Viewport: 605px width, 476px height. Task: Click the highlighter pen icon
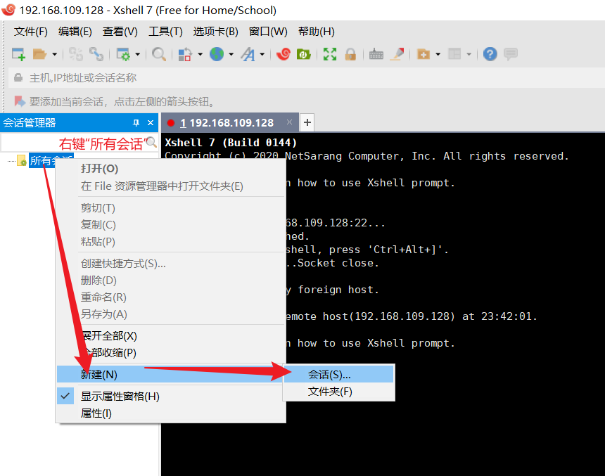(x=397, y=54)
